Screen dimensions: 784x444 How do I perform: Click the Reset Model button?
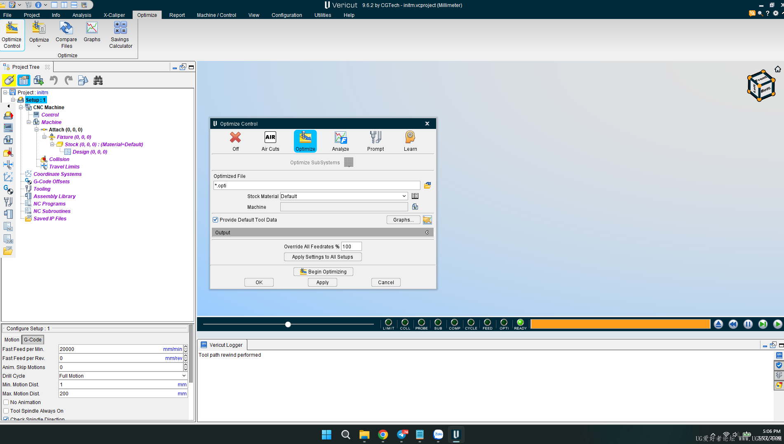coord(718,324)
